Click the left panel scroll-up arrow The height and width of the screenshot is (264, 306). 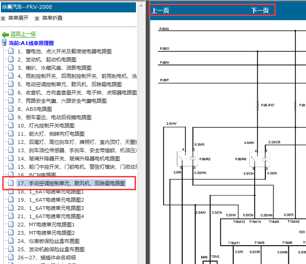(141, 5)
